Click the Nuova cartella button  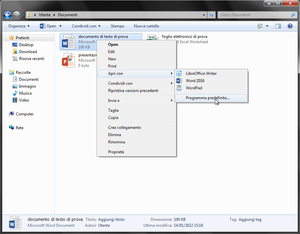tap(146, 26)
